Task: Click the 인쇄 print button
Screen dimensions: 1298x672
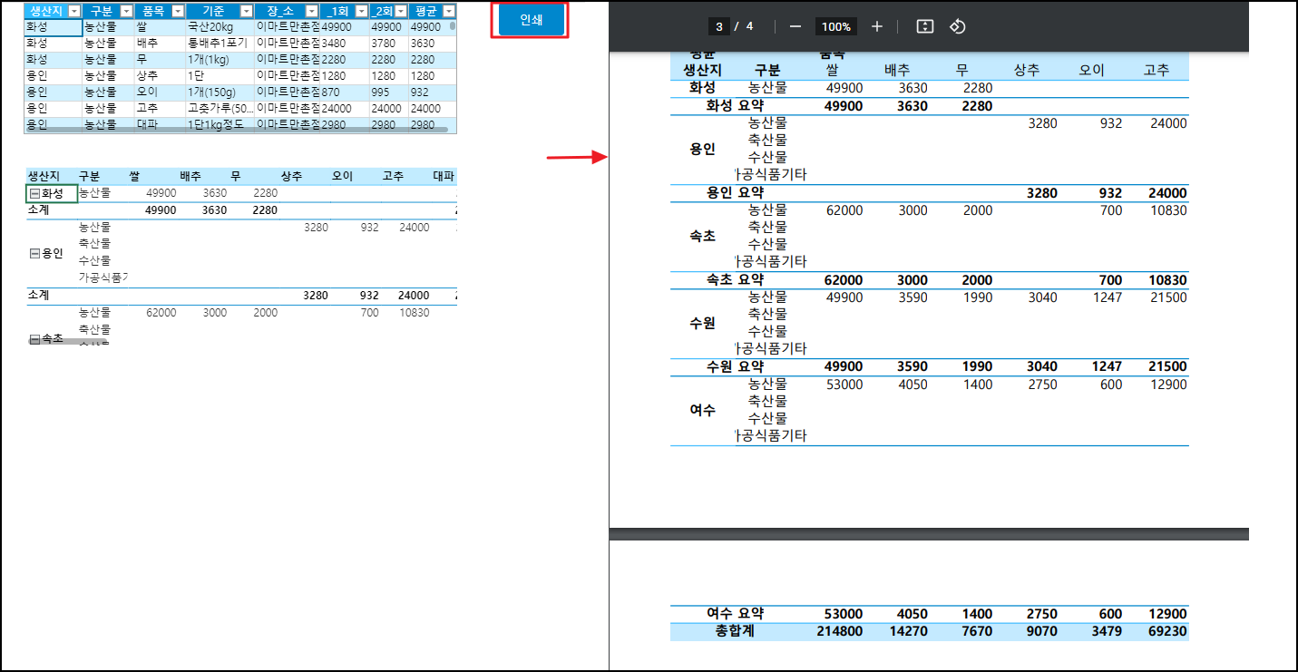Action: (x=531, y=20)
